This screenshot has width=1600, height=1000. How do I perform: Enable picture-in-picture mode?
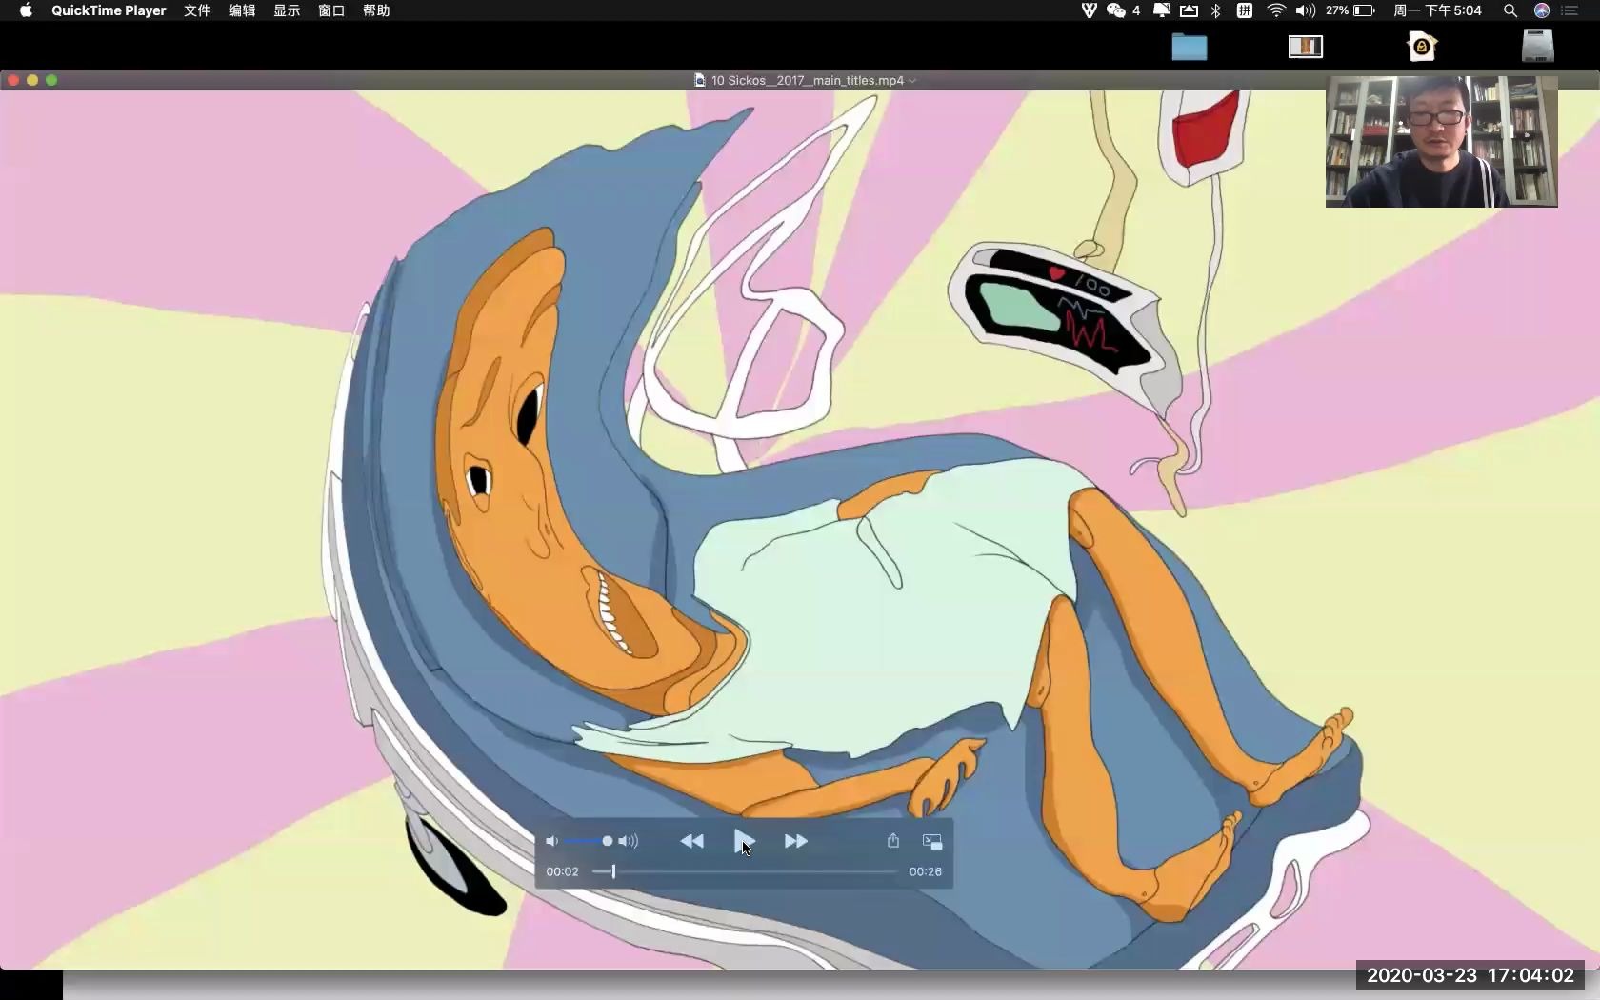[x=932, y=841]
